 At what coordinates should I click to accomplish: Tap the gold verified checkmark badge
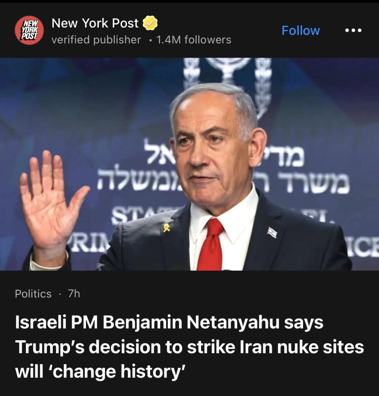[x=150, y=23]
